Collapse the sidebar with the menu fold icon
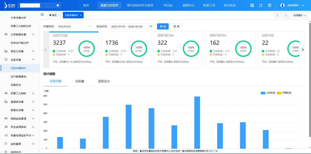 [x=42, y=15]
